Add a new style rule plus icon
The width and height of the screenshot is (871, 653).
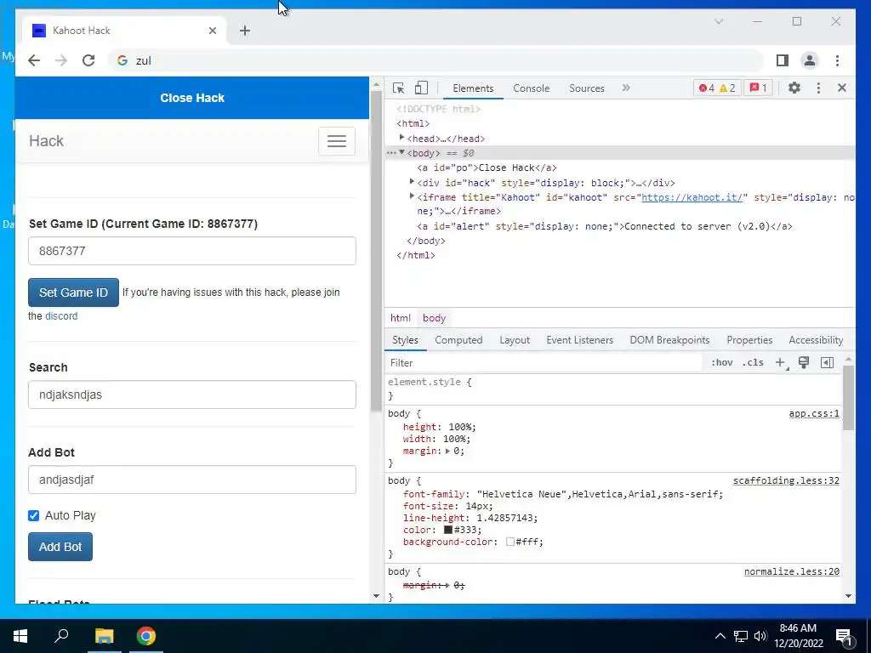[781, 362]
